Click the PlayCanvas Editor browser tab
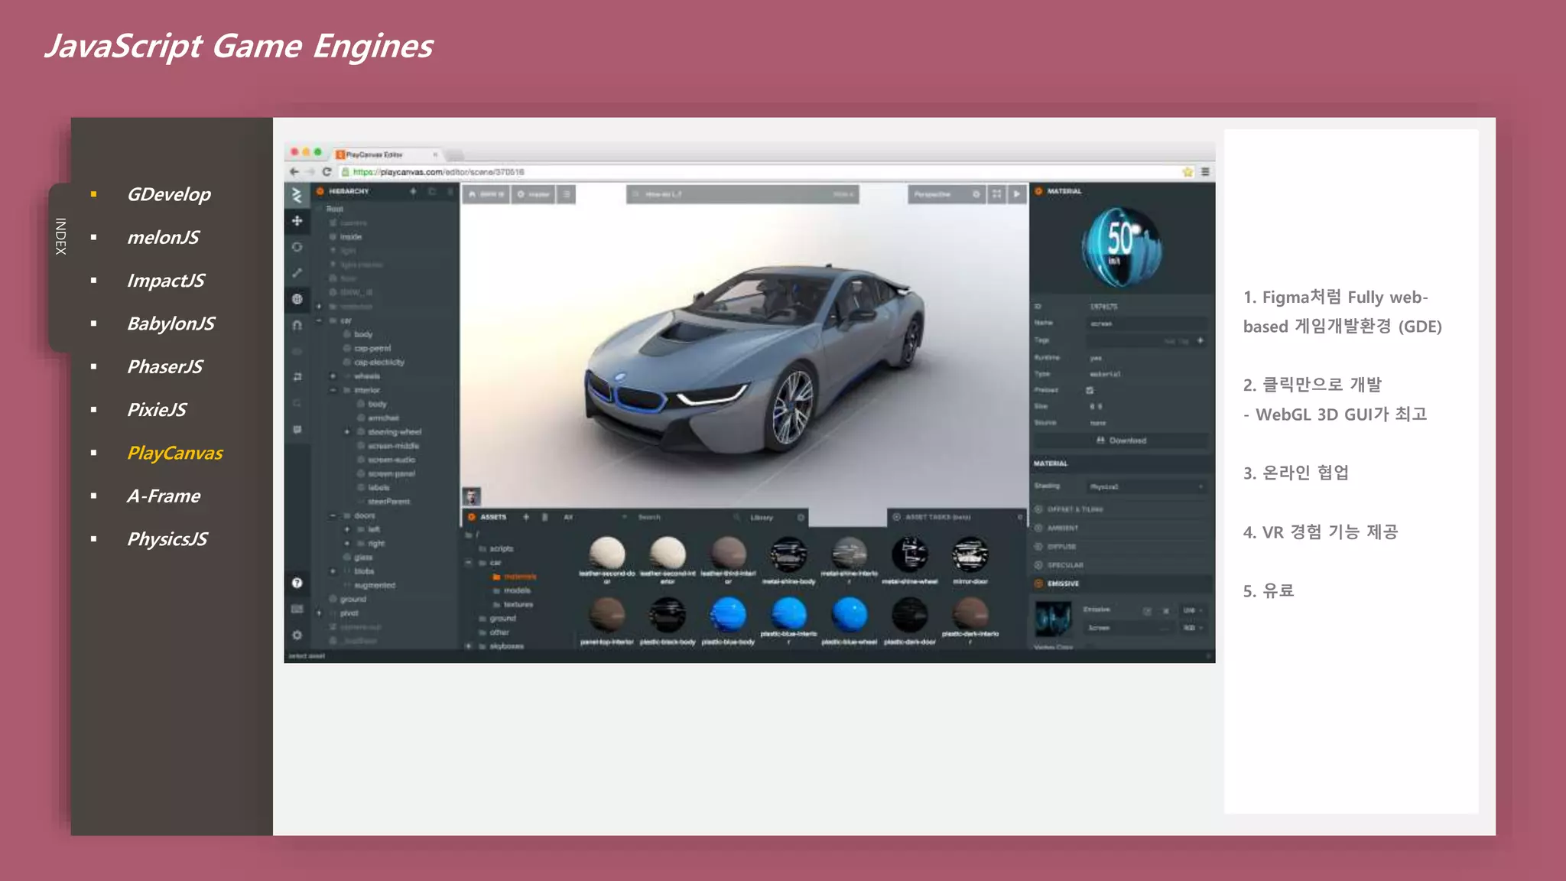1566x881 pixels. tap(388, 154)
